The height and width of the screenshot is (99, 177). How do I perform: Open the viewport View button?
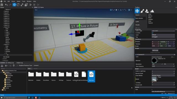coord(36,10)
